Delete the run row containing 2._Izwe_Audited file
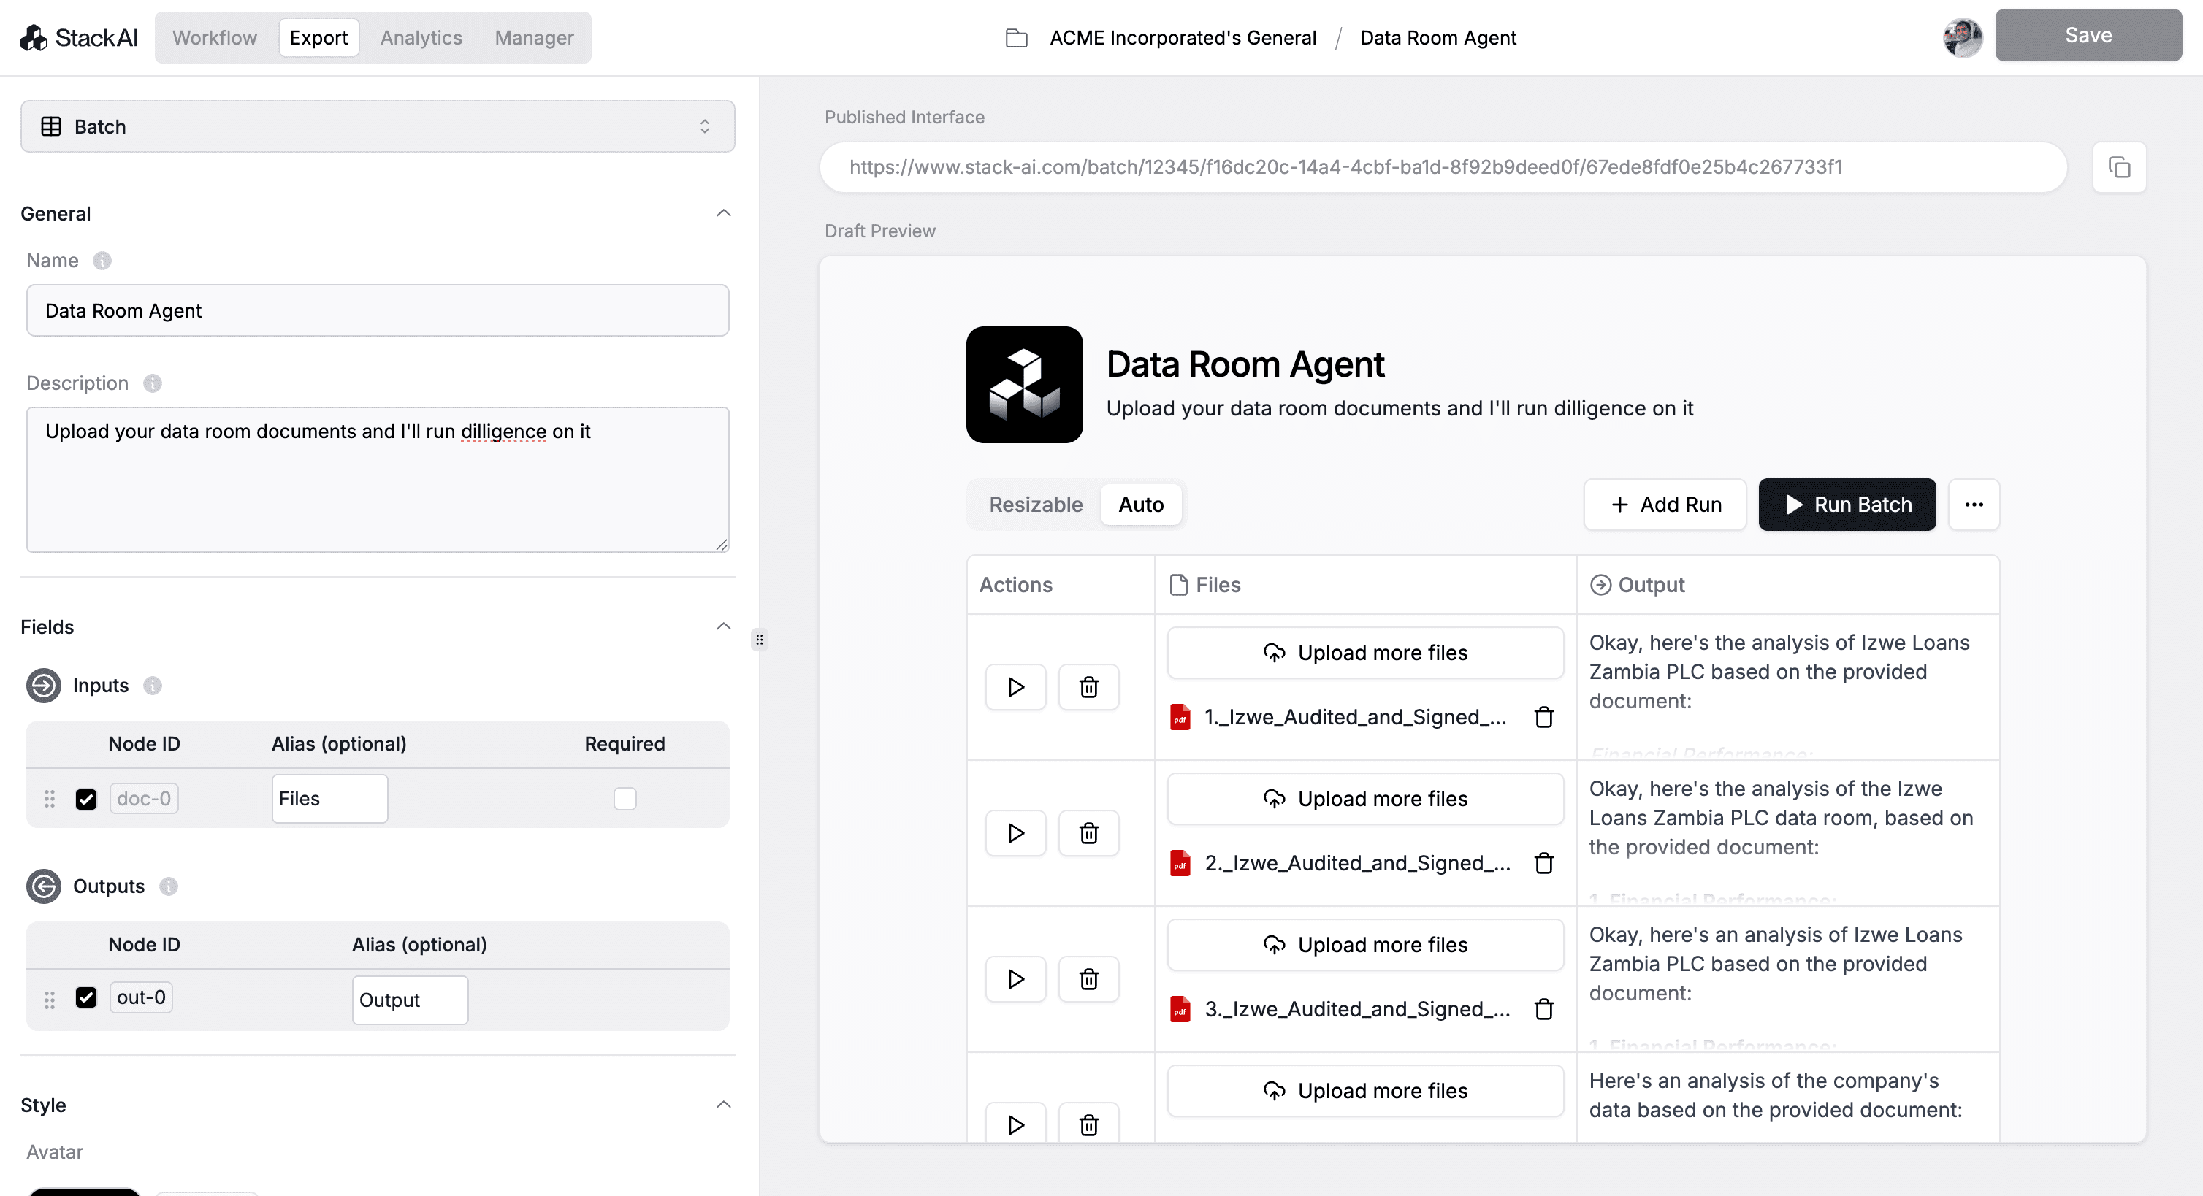Screen dimensions: 2203x1196 [1088, 834]
